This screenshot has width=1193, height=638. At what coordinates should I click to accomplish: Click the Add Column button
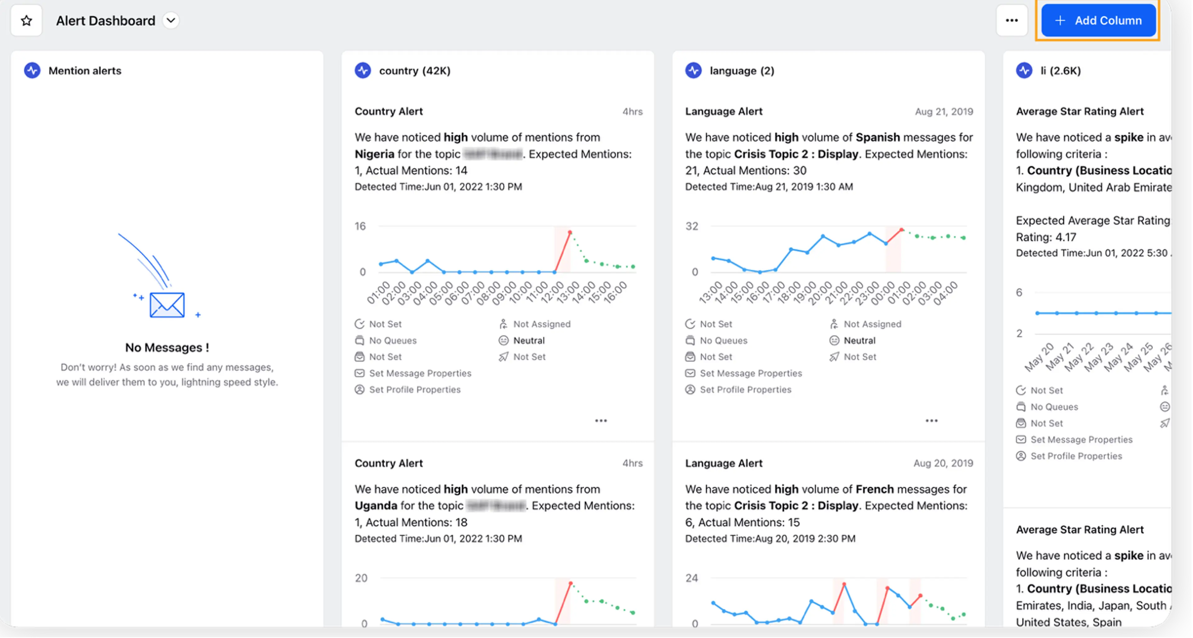pos(1098,21)
